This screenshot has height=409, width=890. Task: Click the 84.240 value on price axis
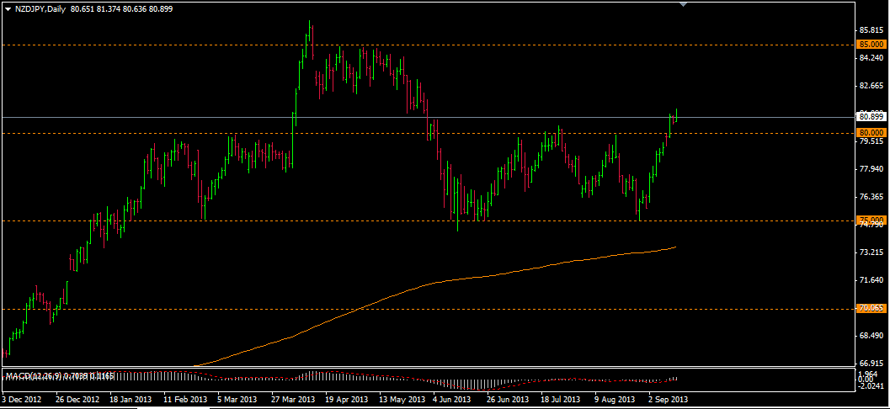point(871,58)
